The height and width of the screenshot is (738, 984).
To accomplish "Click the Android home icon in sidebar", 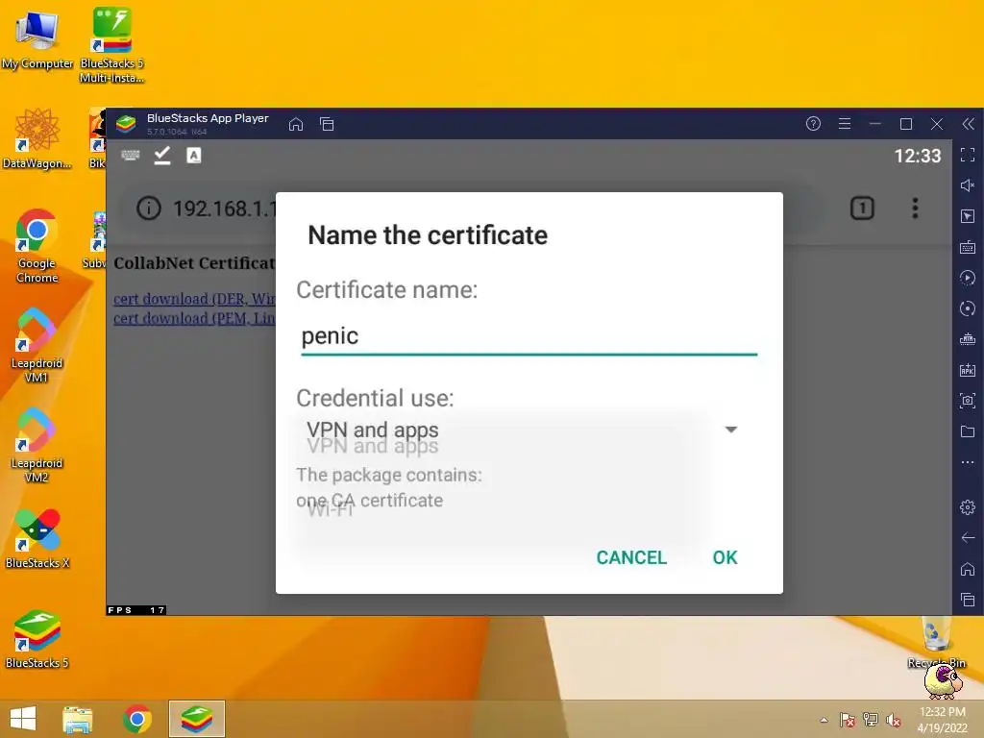I will pyautogui.click(x=968, y=569).
